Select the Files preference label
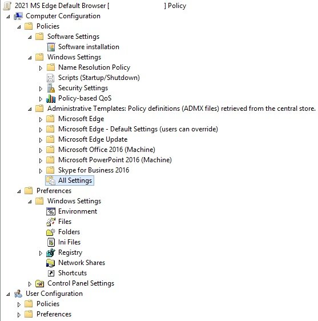 point(65,222)
